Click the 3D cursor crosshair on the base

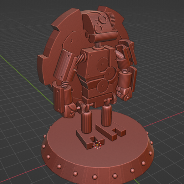pos(97,145)
